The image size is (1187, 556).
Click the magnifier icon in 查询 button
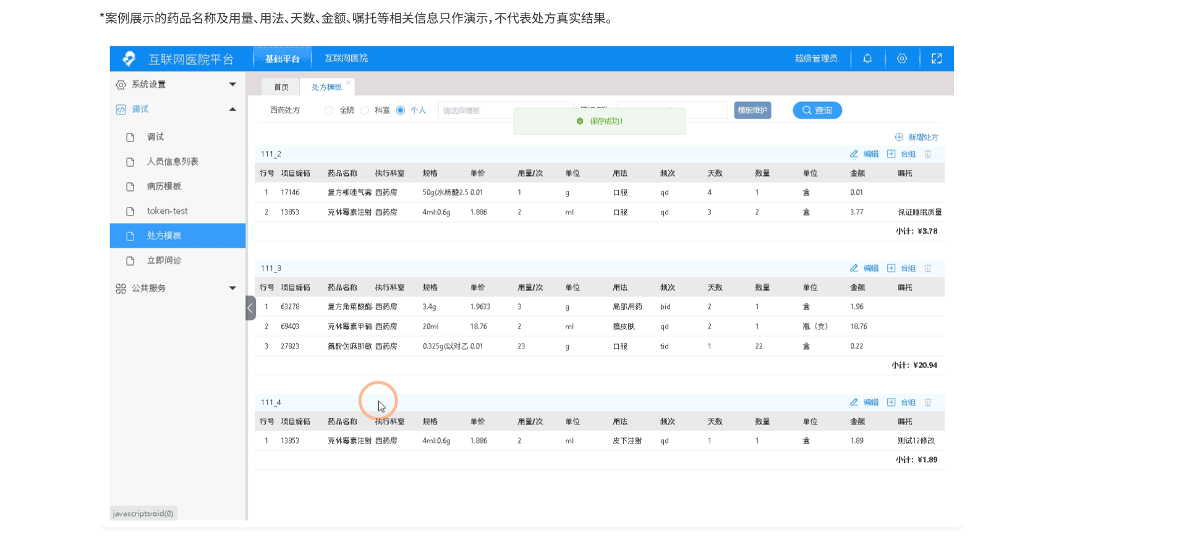[x=807, y=111]
